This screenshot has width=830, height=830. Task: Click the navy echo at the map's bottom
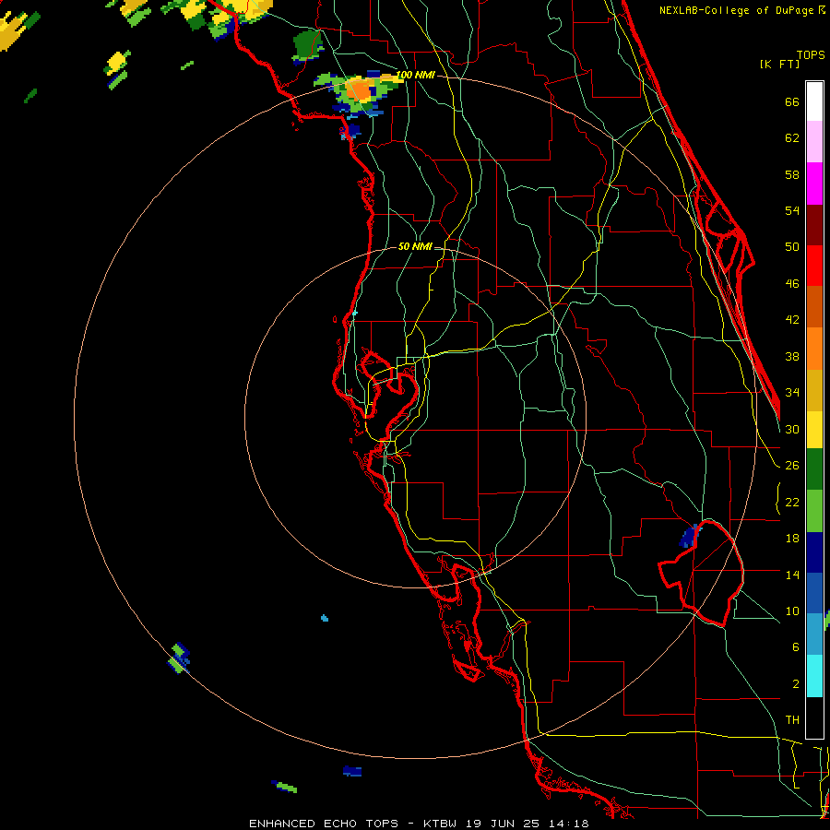pos(352,771)
